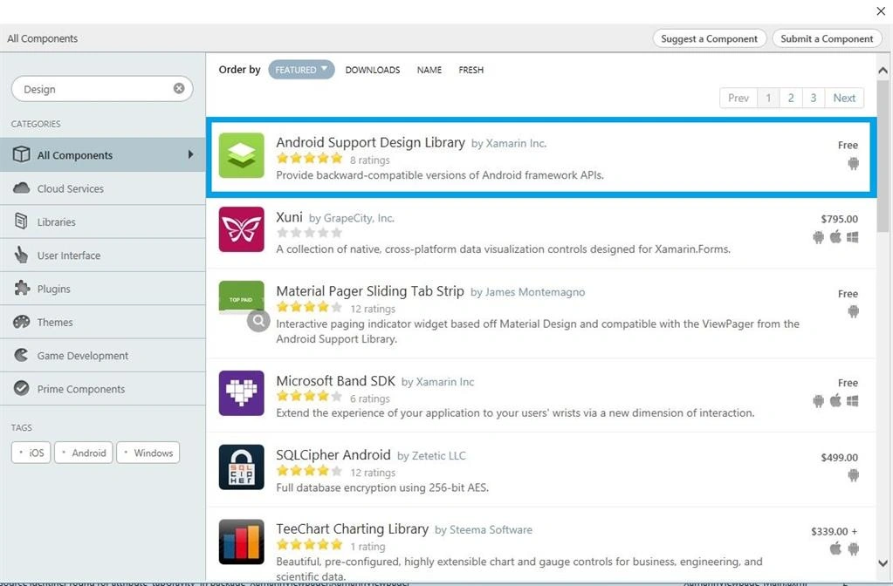The image size is (893, 586).
Task: Filter by the iOS tag
Action: tap(31, 453)
